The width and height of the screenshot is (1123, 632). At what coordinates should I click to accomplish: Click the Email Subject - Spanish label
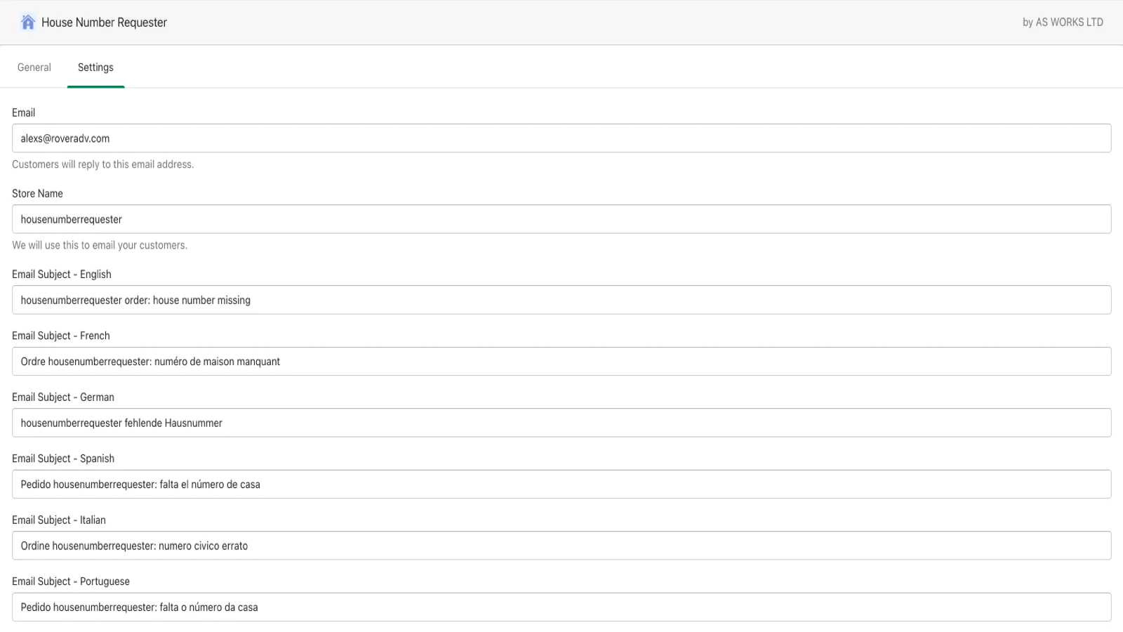click(x=63, y=459)
